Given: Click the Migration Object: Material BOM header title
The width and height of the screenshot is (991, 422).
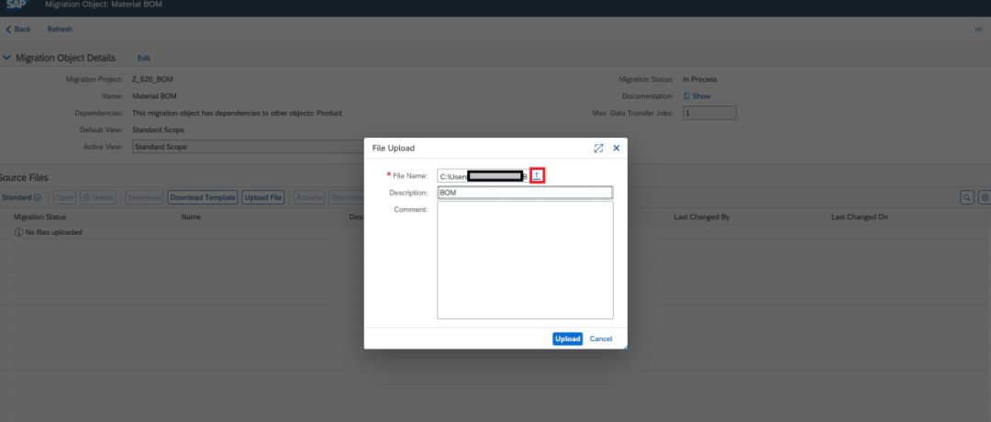Looking at the screenshot, I should coord(104,5).
